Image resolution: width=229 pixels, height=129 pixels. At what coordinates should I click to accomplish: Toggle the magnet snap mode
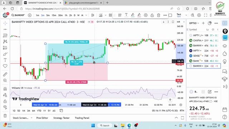click(x=5, y=89)
